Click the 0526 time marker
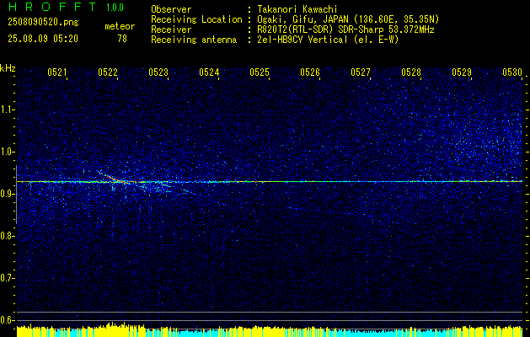This screenshot has height=337, width=530. [310, 72]
